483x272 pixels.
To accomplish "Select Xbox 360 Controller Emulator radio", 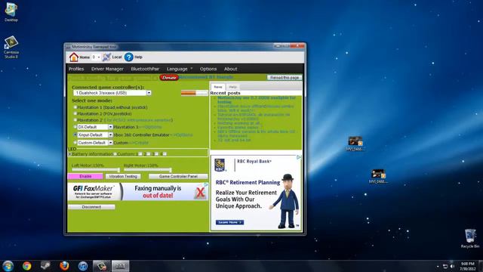I will coord(75,134).
